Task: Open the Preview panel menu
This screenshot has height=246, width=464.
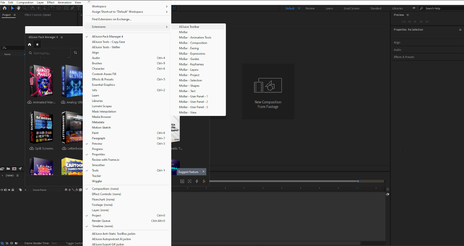Action: (408, 15)
